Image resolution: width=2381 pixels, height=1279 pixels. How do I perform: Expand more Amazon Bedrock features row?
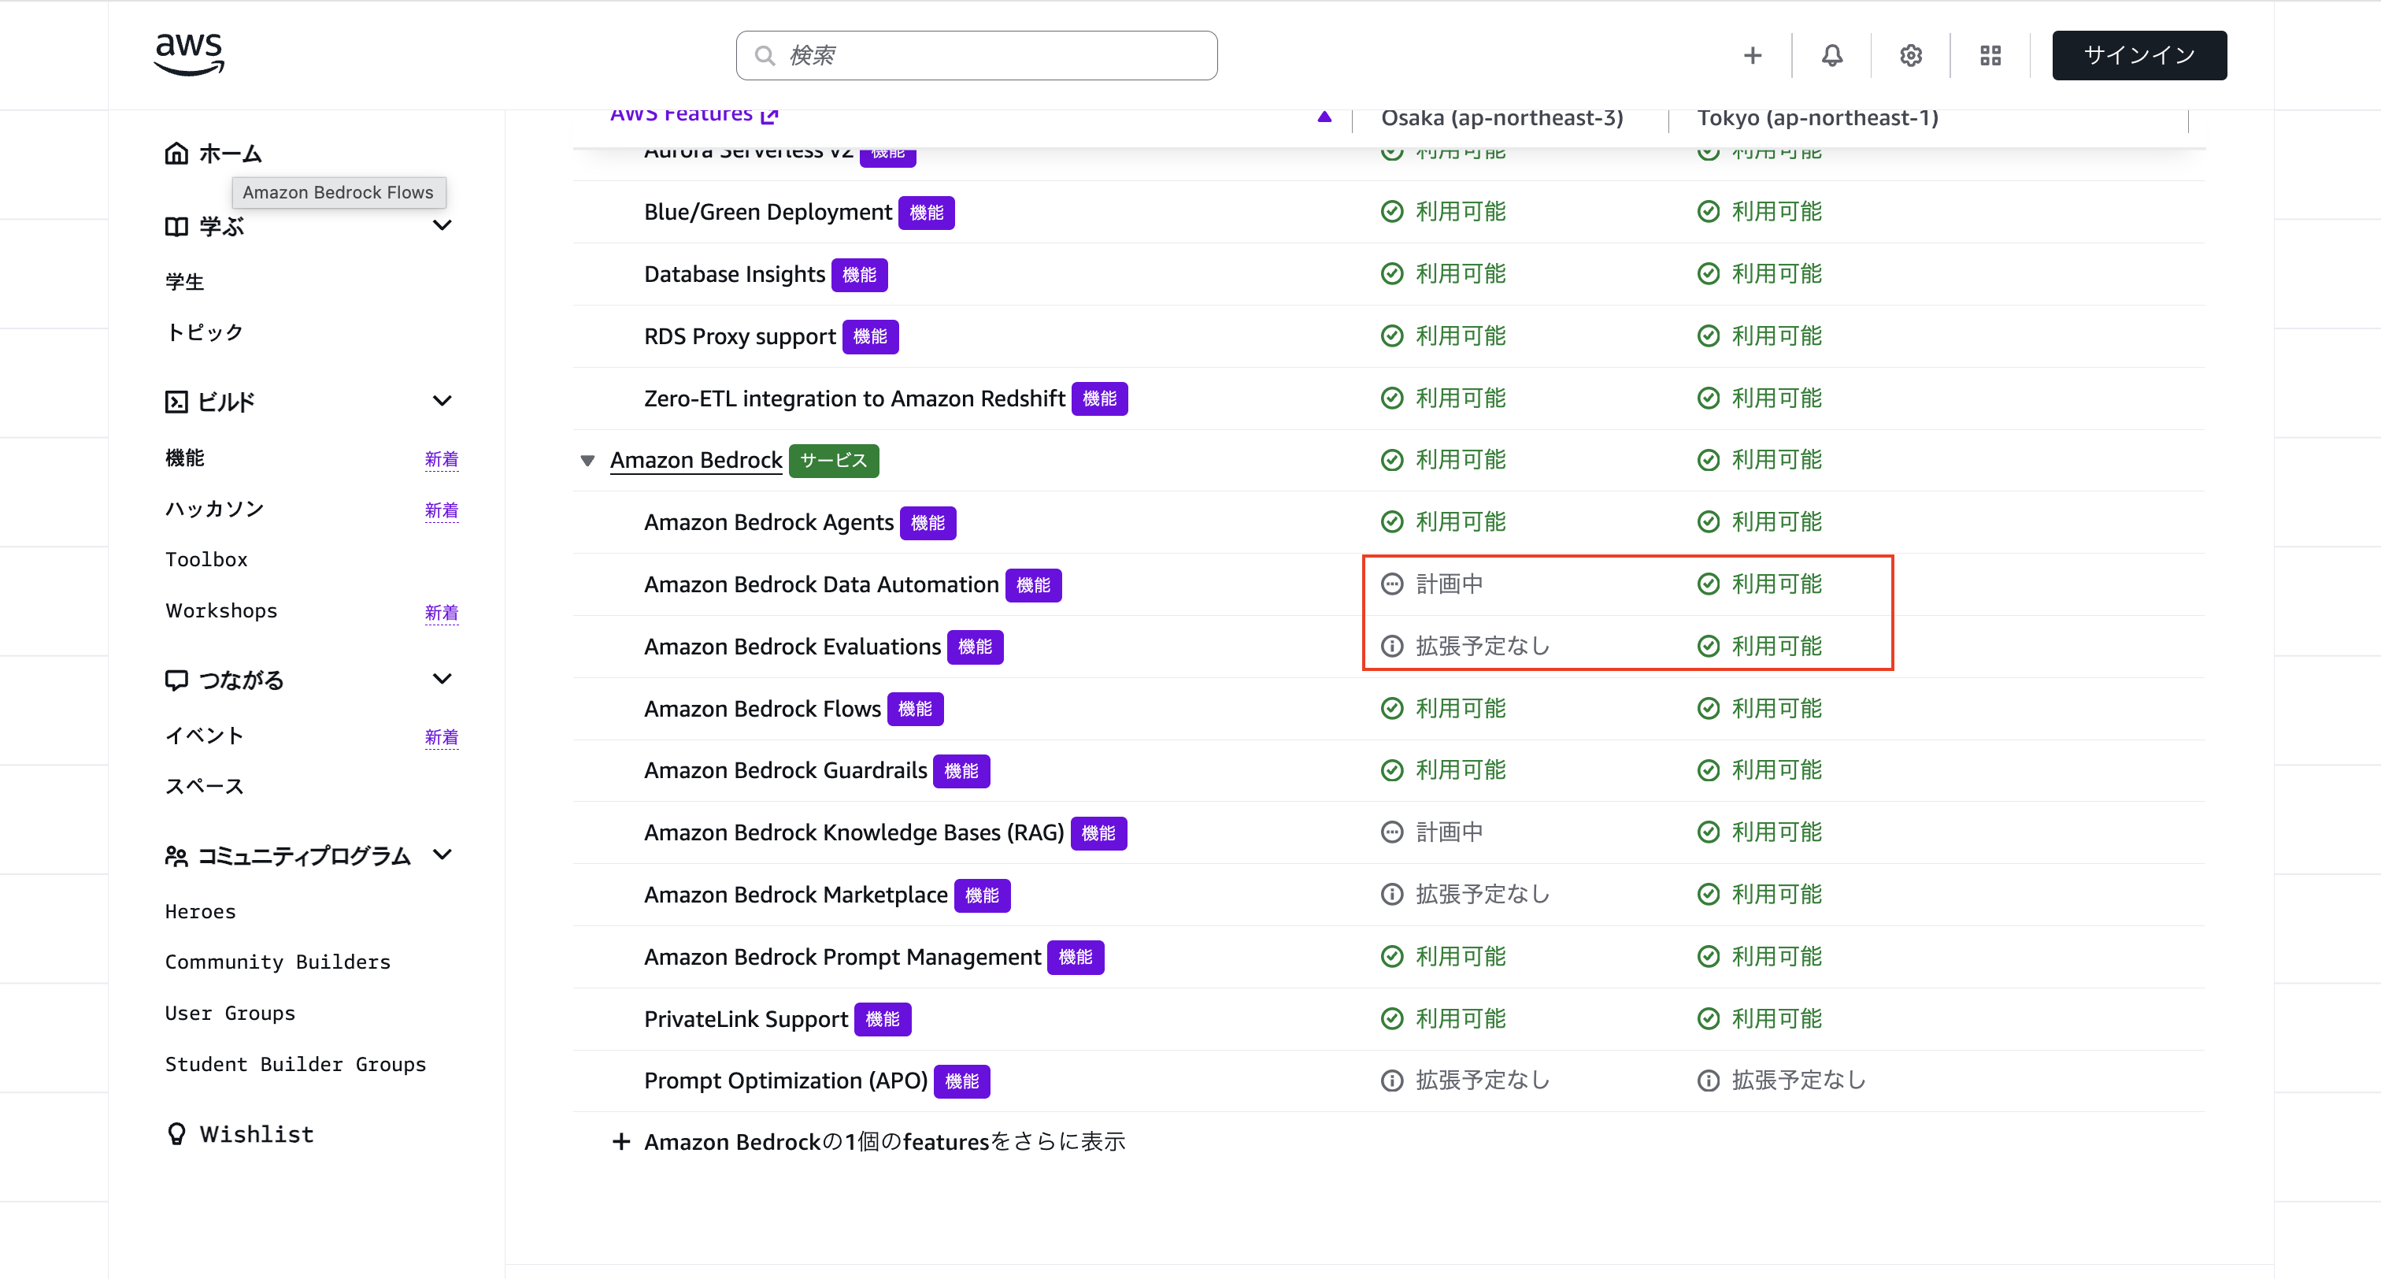point(868,1142)
